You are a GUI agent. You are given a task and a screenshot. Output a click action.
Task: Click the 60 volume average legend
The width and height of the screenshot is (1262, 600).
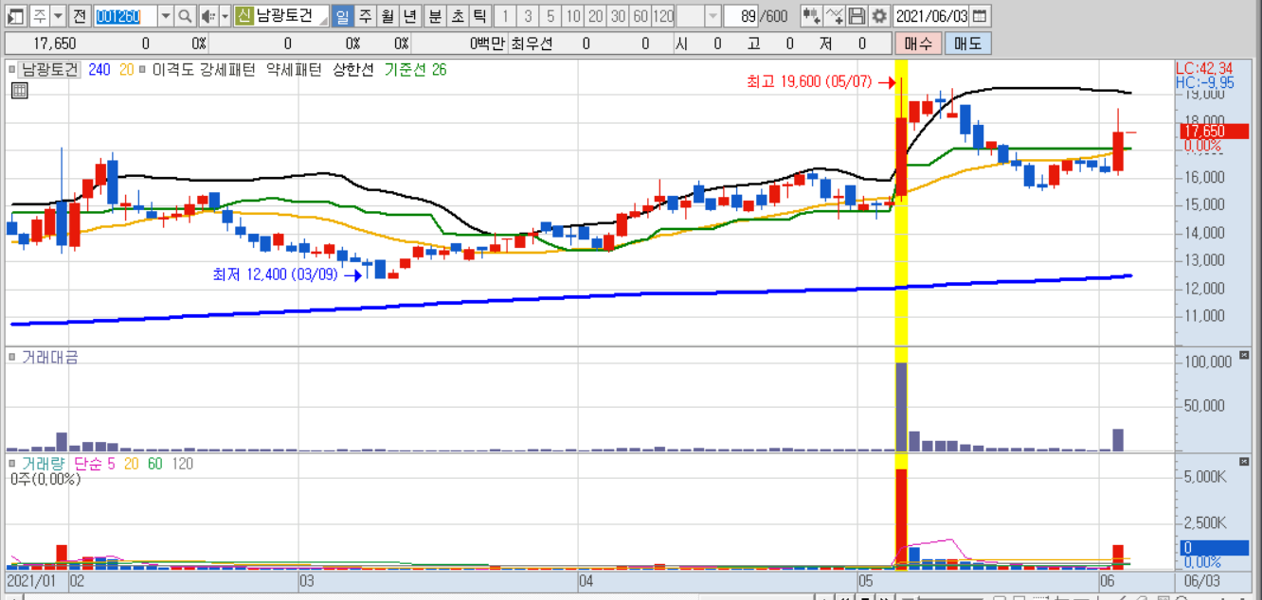[154, 464]
